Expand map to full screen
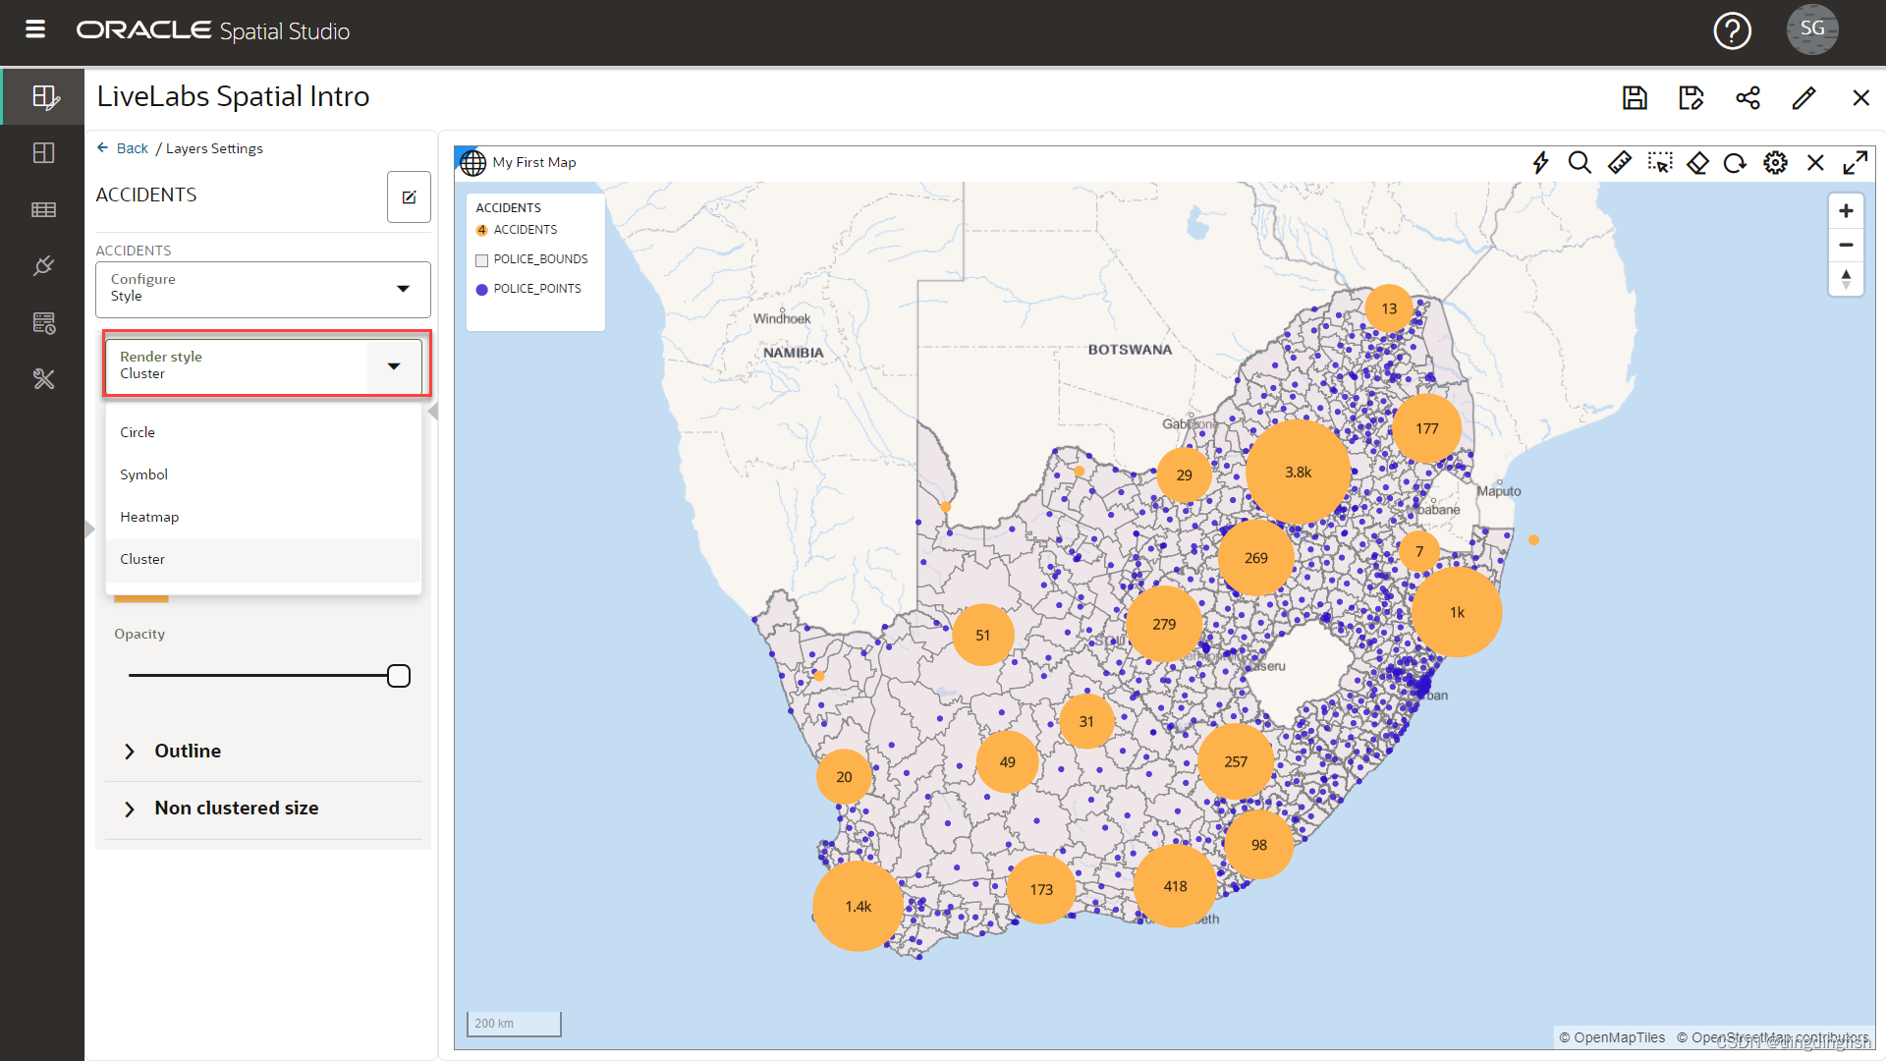The width and height of the screenshot is (1886, 1061). coord(1855,162)
